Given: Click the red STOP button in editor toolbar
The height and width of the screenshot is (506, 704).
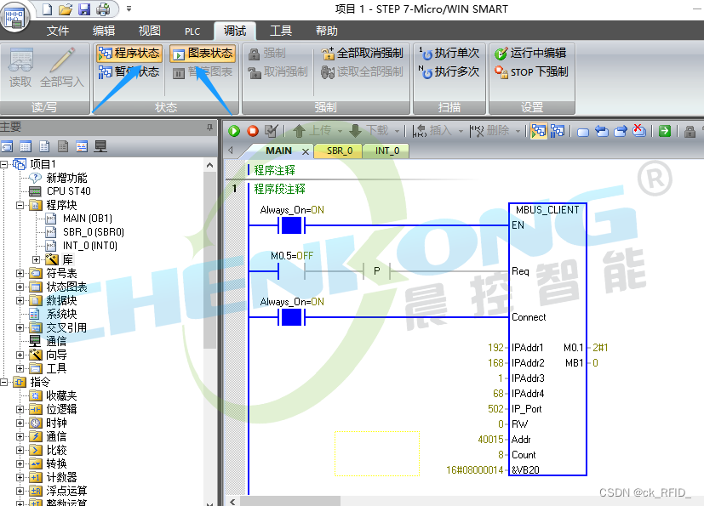Looking at the screenshot, I should [x=253, y=131].
